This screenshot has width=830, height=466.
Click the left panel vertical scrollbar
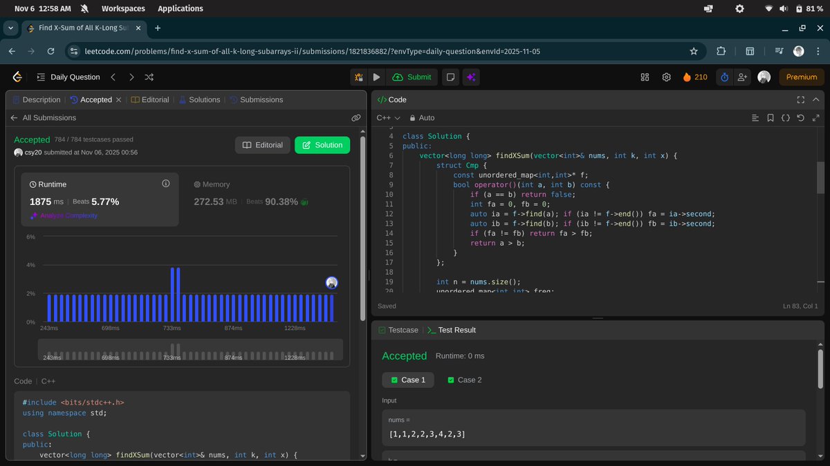363,228
